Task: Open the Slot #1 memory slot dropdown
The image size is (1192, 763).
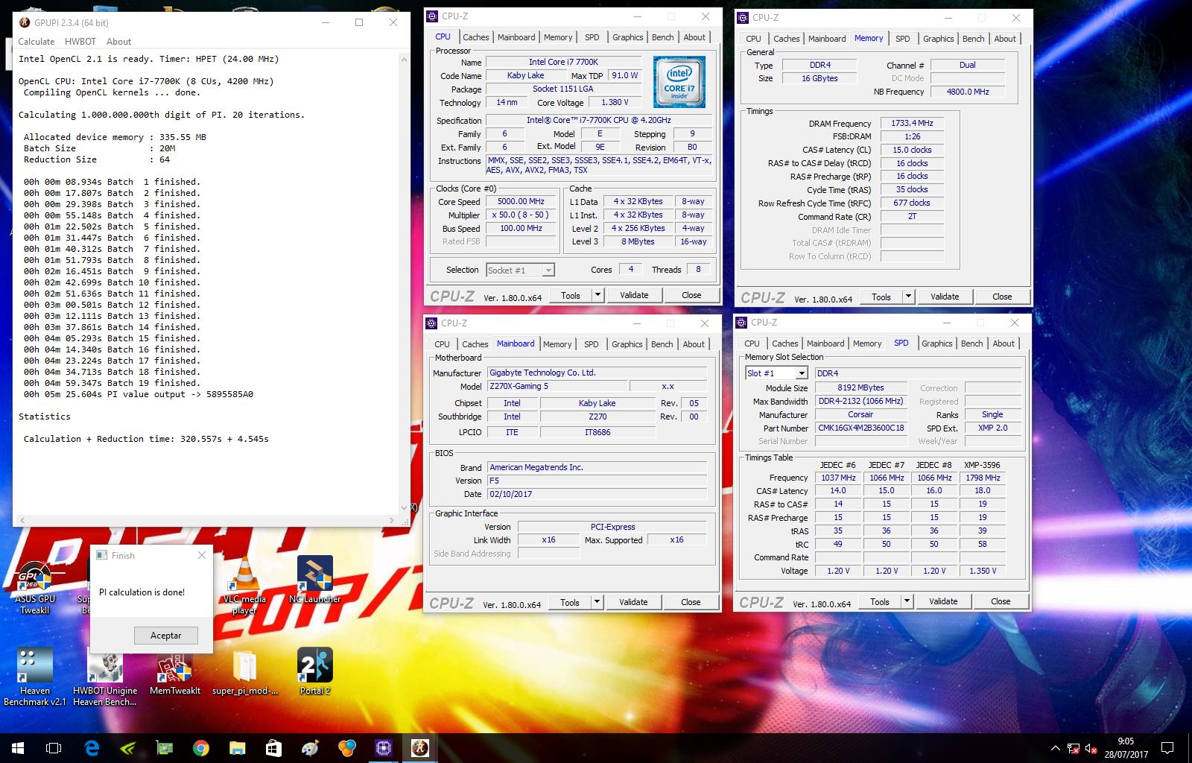Action: tap(776, 373)
